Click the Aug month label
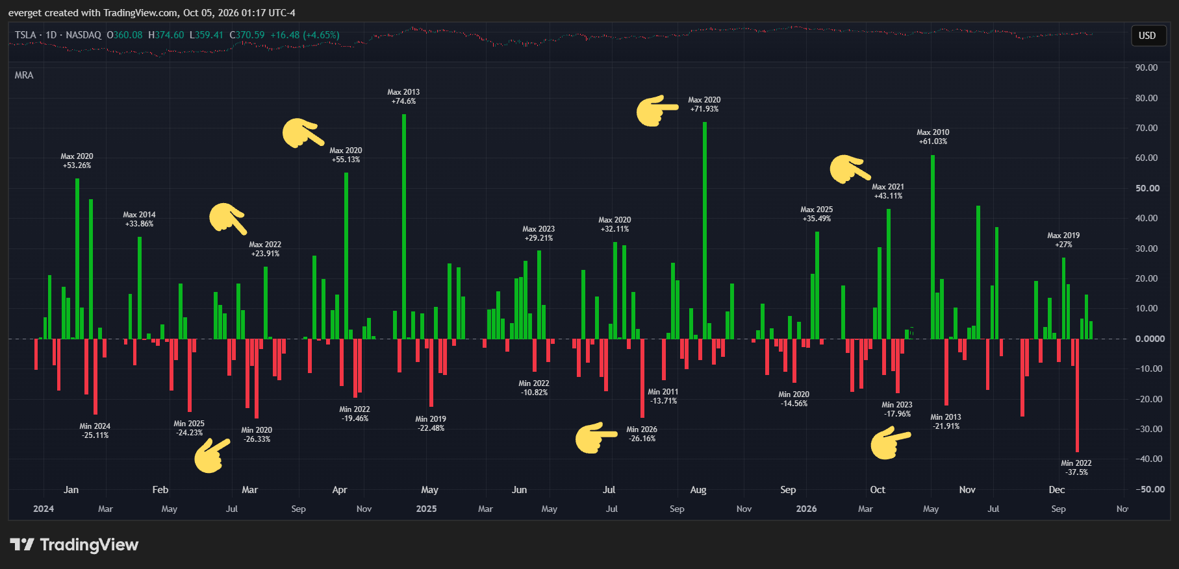The height and width of the screenshot is (569, 1179). [x=698, y=490]
